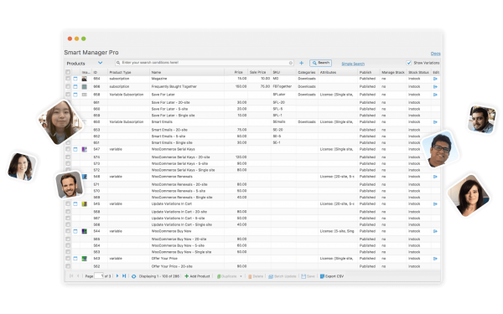Open edit icon for Save For Later row
Screen dimensions: 503x314
click(x=435, y=95)
